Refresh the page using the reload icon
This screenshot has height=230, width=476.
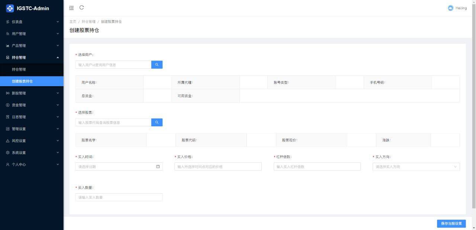81,8
